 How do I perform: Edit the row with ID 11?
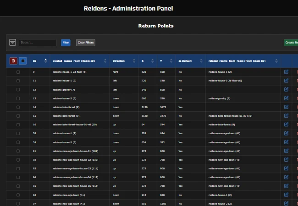pyautogui.click(x=286, y=81)
